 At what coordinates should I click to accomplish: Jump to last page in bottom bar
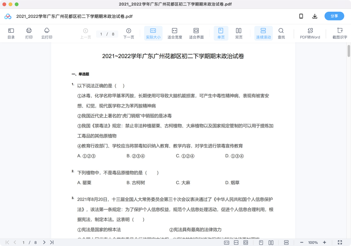52,242
